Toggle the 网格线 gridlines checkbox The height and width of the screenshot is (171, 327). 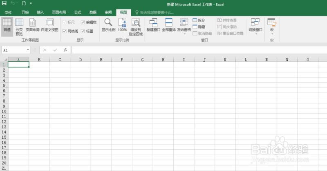pyautogui.click(x=65, y=31)
